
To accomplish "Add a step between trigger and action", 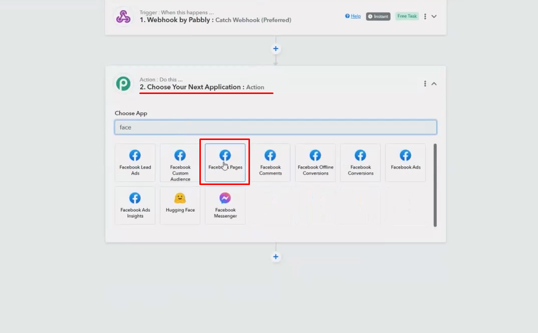I will pos(276,48).
